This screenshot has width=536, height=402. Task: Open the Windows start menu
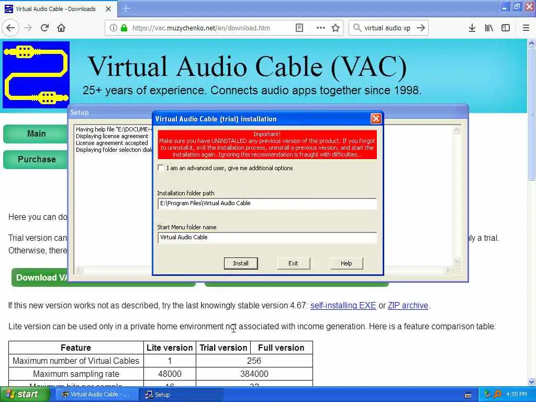coord(24,394)
